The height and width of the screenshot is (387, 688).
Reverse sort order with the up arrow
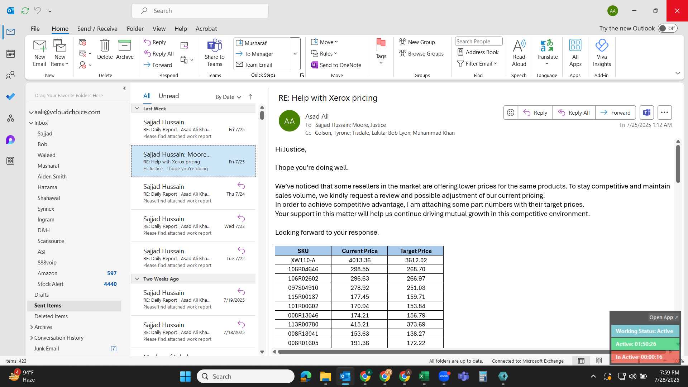point(250,97)
